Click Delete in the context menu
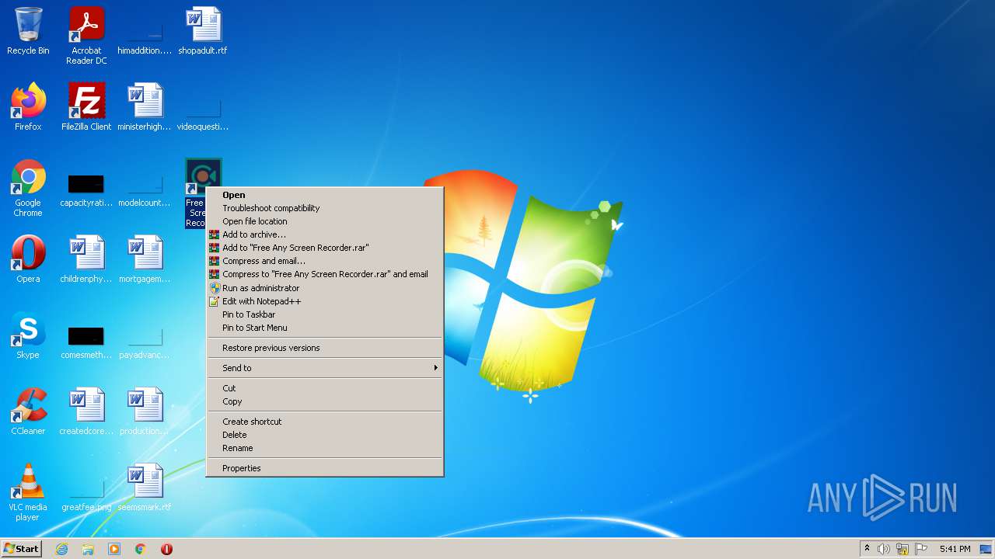The height and width of the screenshot is (559, 995). 325,435
